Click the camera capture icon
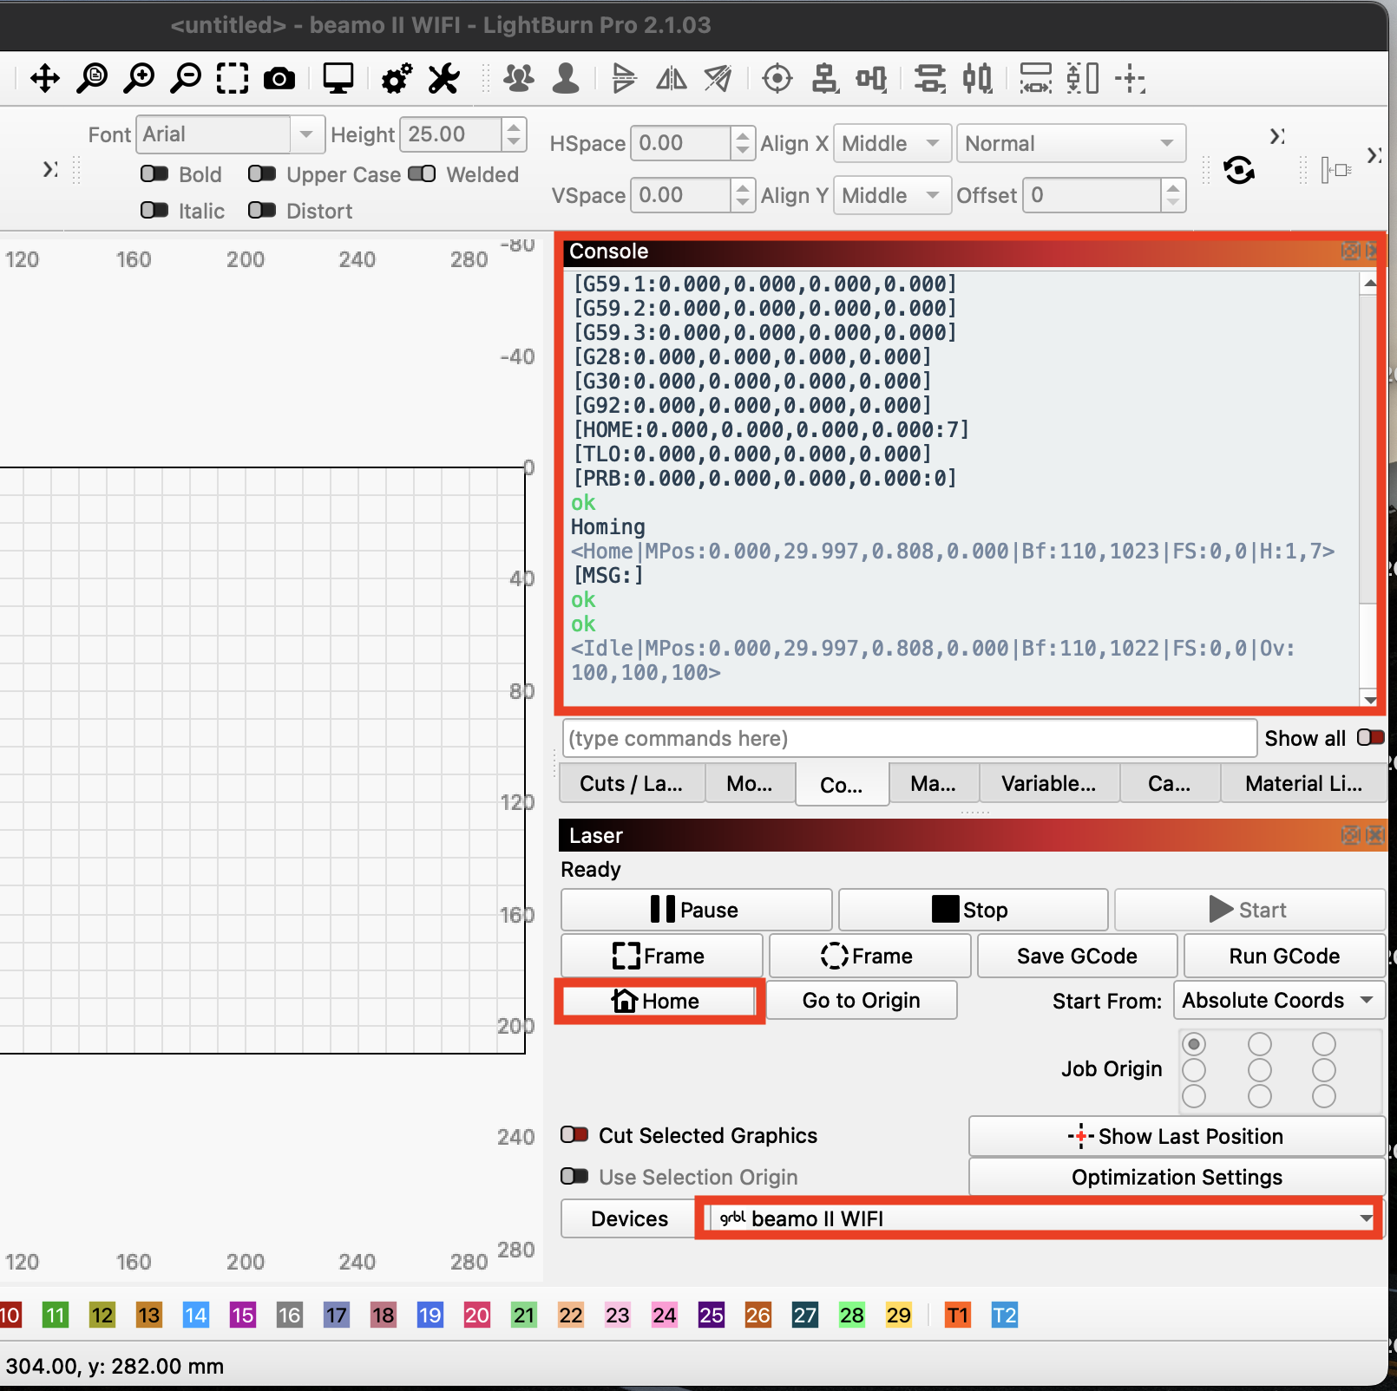1397x1391 pixels. point(279,79)
